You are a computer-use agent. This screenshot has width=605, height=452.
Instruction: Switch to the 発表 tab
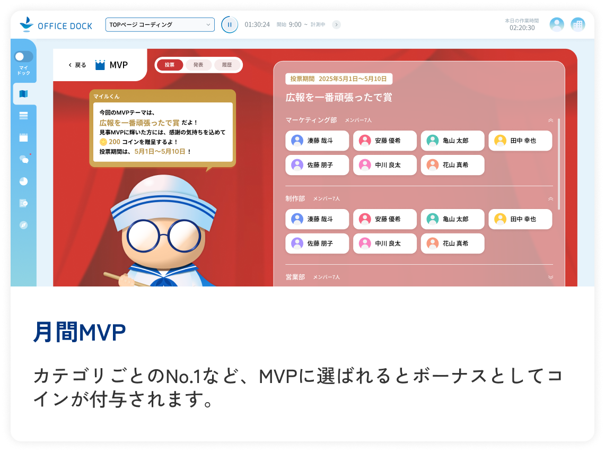click(198, 65)
